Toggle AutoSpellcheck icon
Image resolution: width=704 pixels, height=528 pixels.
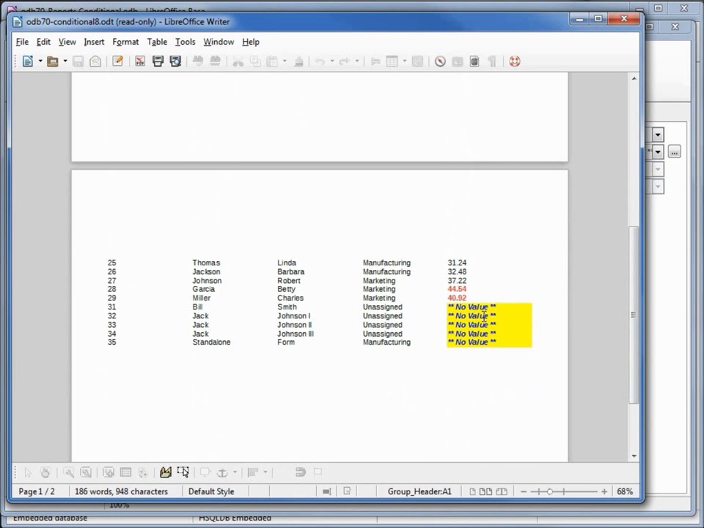[215, 62]
